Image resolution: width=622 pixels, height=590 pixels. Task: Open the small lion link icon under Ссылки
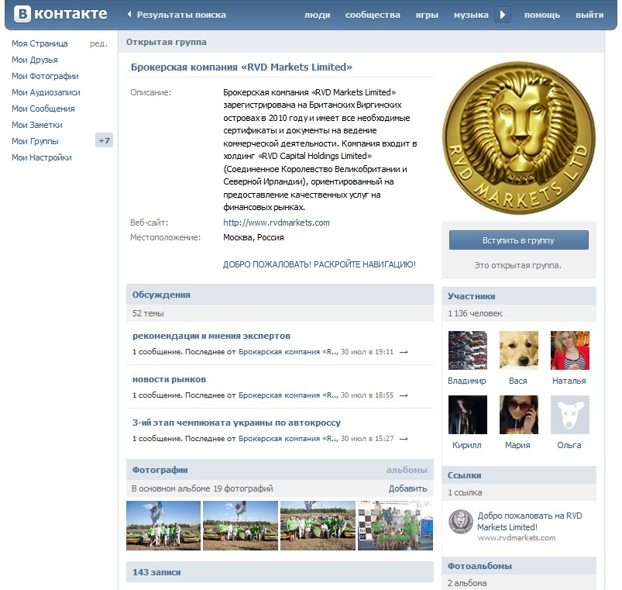[461, 522]
